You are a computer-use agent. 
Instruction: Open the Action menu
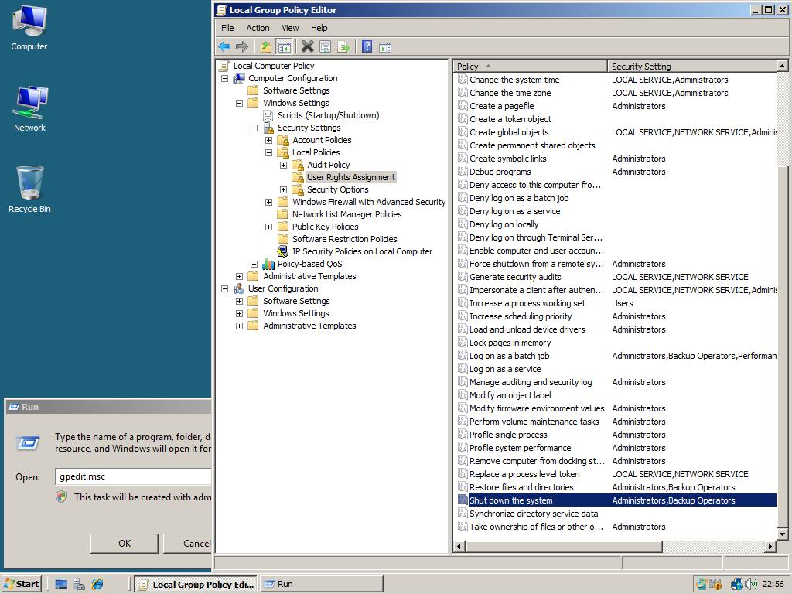[x=258, y=28]
